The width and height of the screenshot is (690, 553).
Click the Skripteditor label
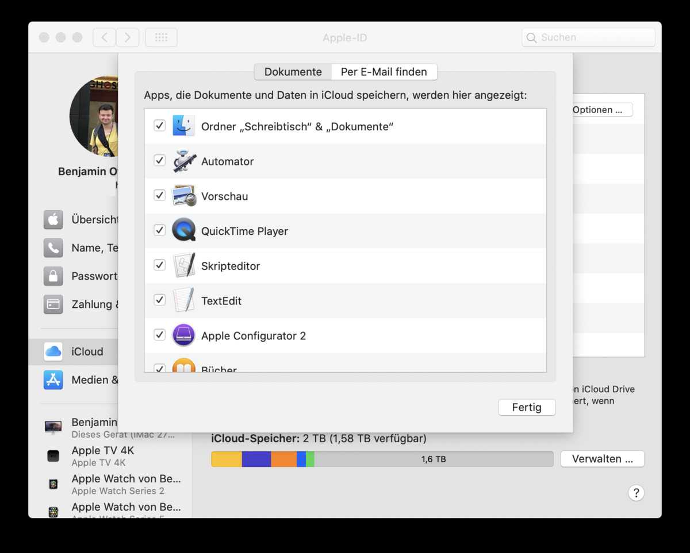(x=231, y=266)
